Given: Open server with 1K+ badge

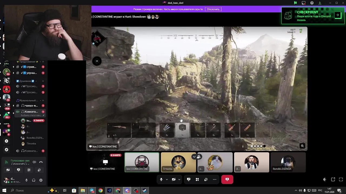Looking at the screenshot, I should (x=6, y=115).
